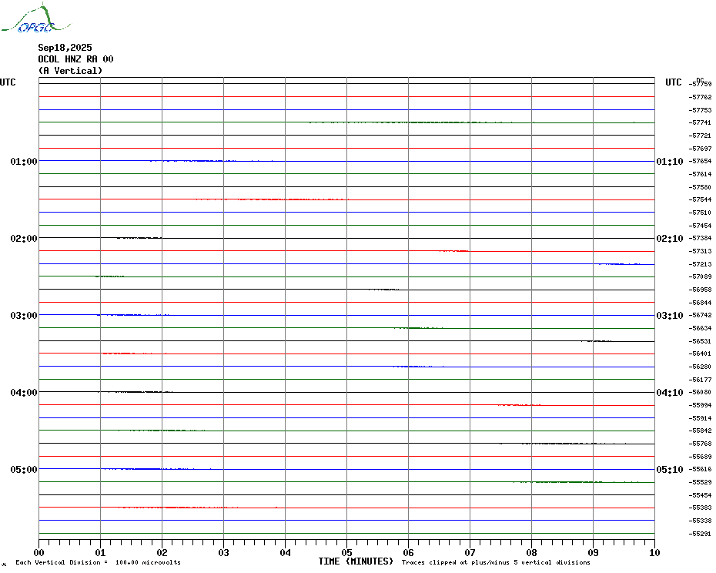
Task: Click the right UTC header label
Action: (x=674, y=82)
